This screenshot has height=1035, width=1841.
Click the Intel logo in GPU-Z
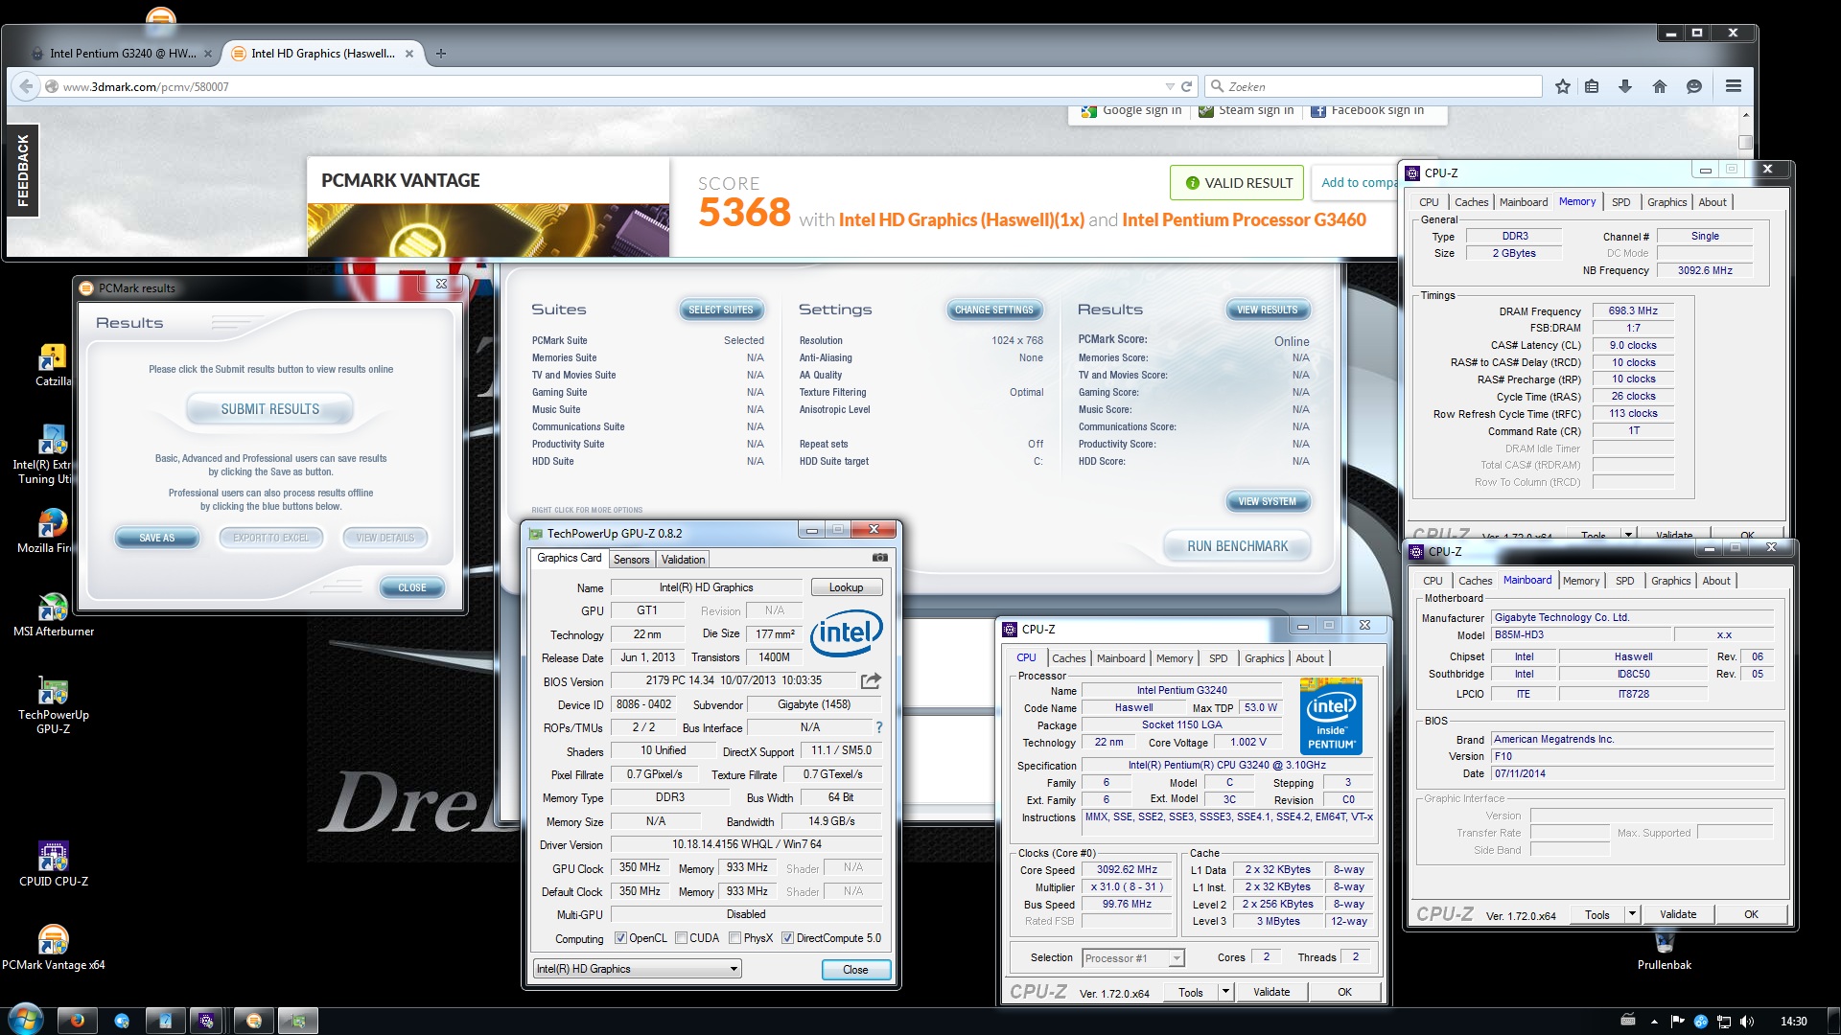click(x=847, y=633)
